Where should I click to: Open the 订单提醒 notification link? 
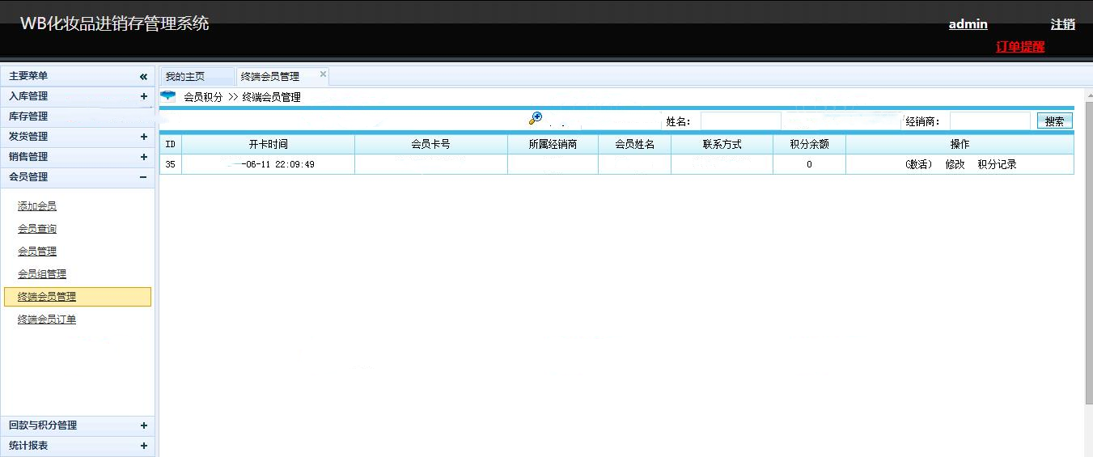[1020, 47]
